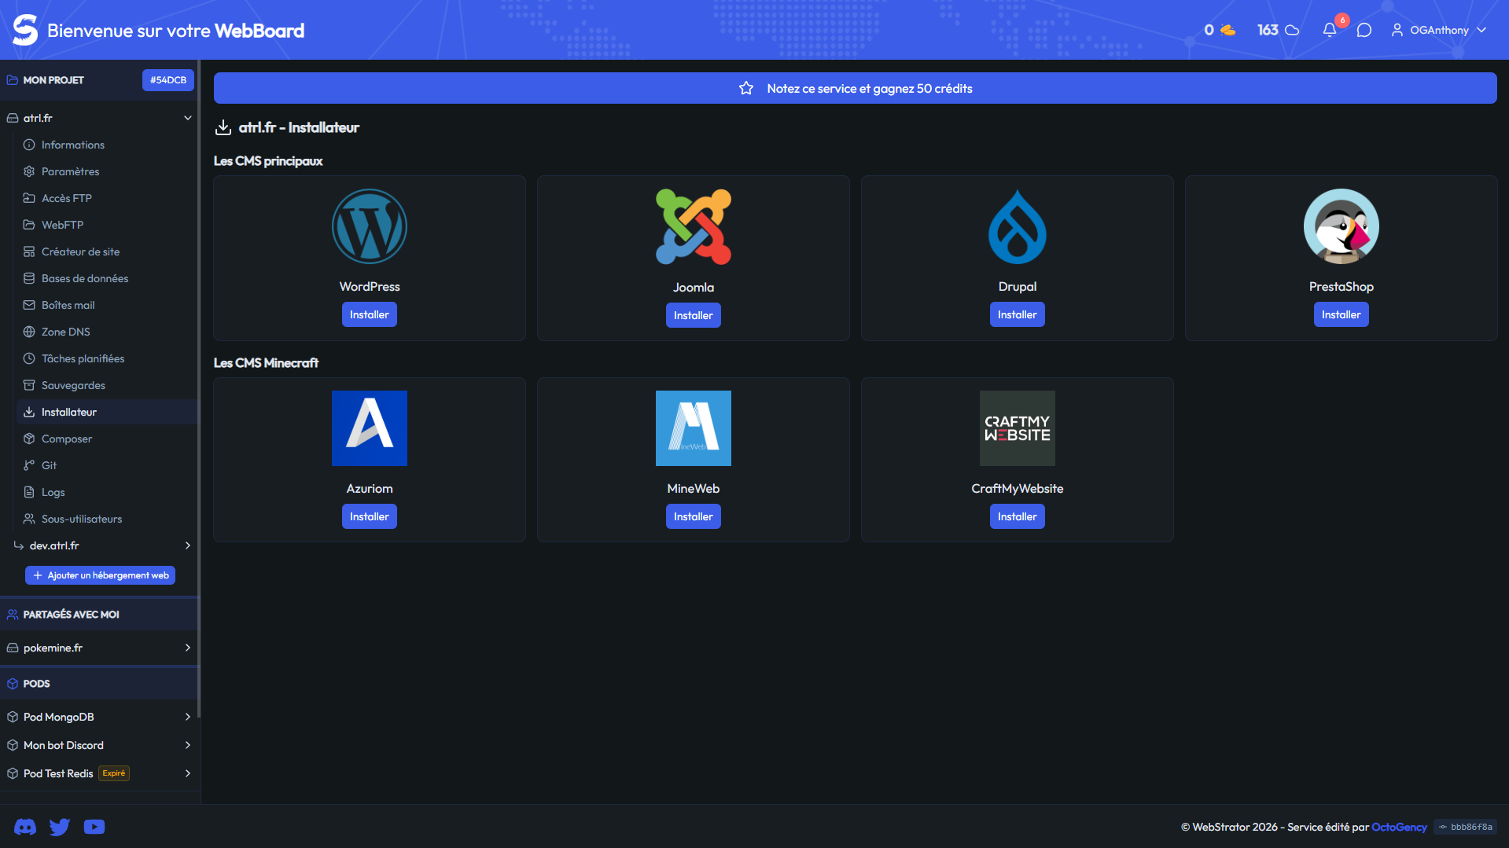Install MineWeb
This screenshot has width=1509, height=848.
point(694,516)
